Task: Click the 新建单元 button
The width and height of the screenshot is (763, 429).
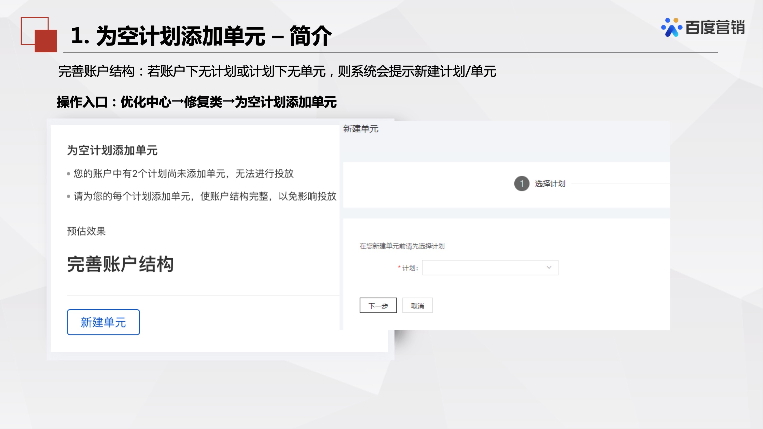Action: (x=103, y=322)
